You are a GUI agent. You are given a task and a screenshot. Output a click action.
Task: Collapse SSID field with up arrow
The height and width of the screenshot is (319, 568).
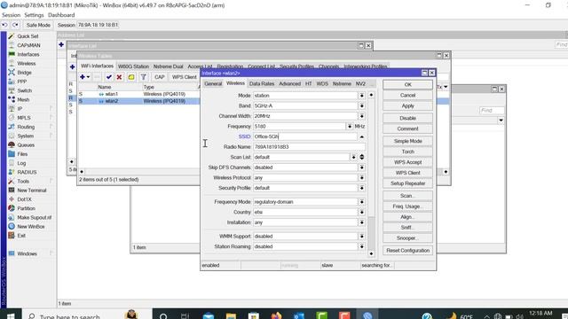[x=361, y=136]
